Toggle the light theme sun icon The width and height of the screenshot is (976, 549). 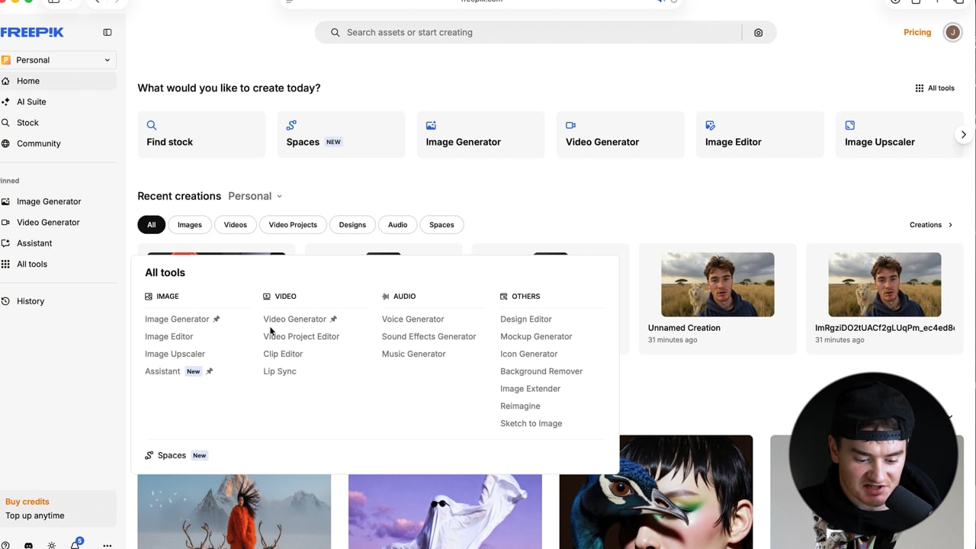coord(52,545)
